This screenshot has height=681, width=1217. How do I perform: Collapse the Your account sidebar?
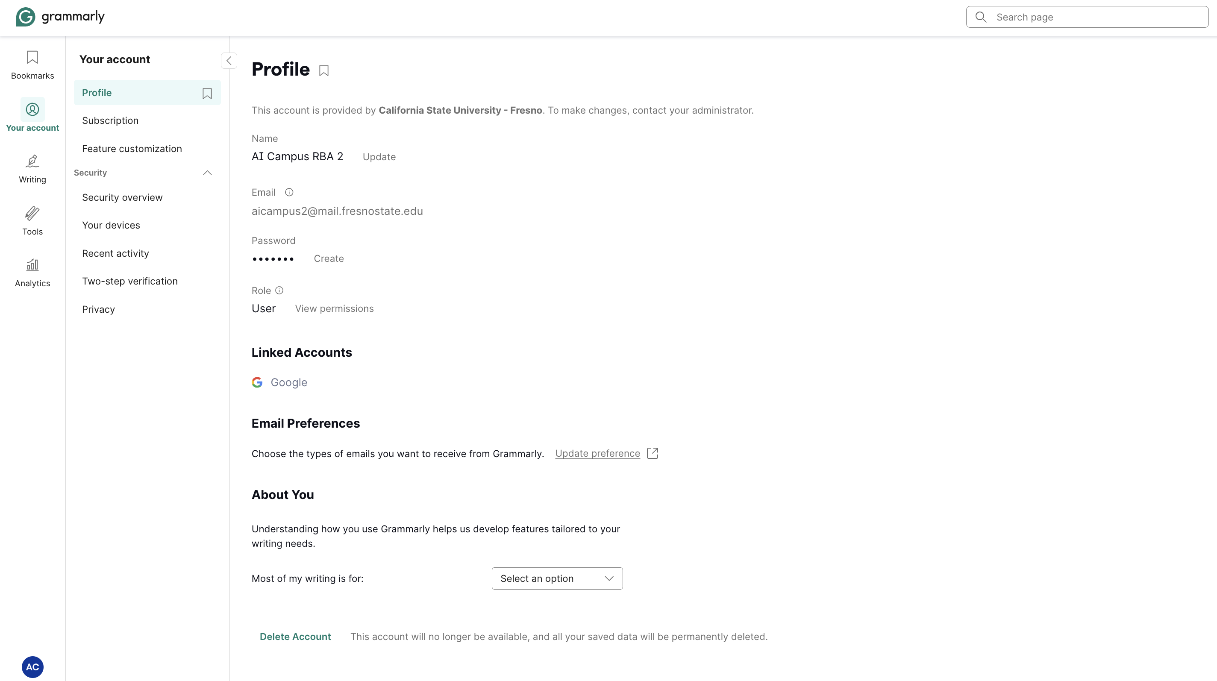229,60
